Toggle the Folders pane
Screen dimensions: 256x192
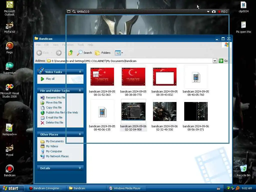pos(103,53)
